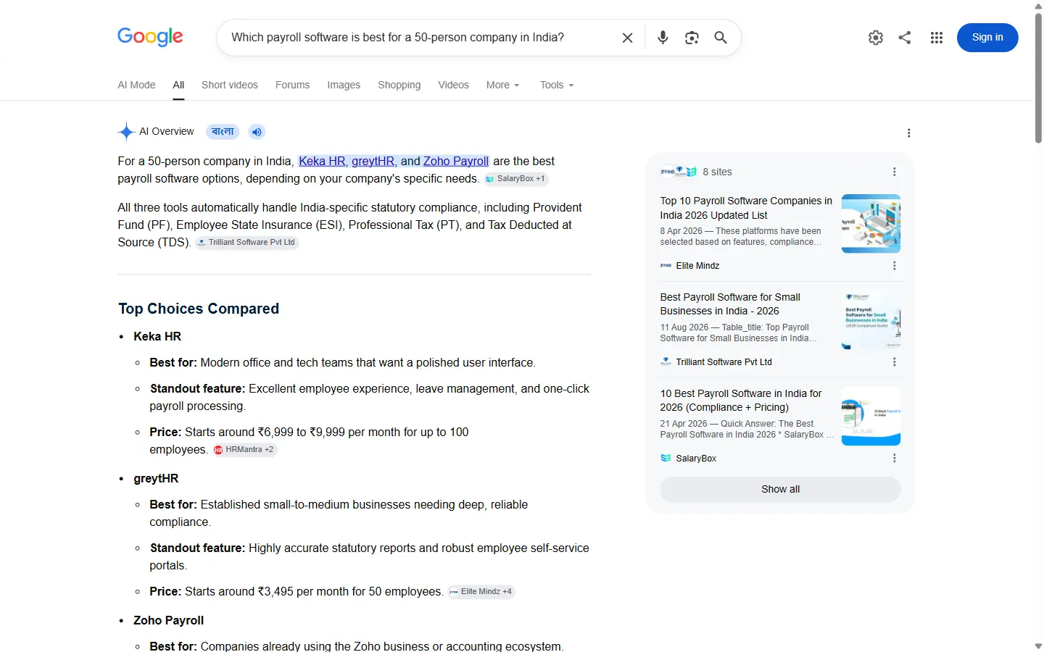
Task: Click the SalaryBox source name
Action: (696, 459)
